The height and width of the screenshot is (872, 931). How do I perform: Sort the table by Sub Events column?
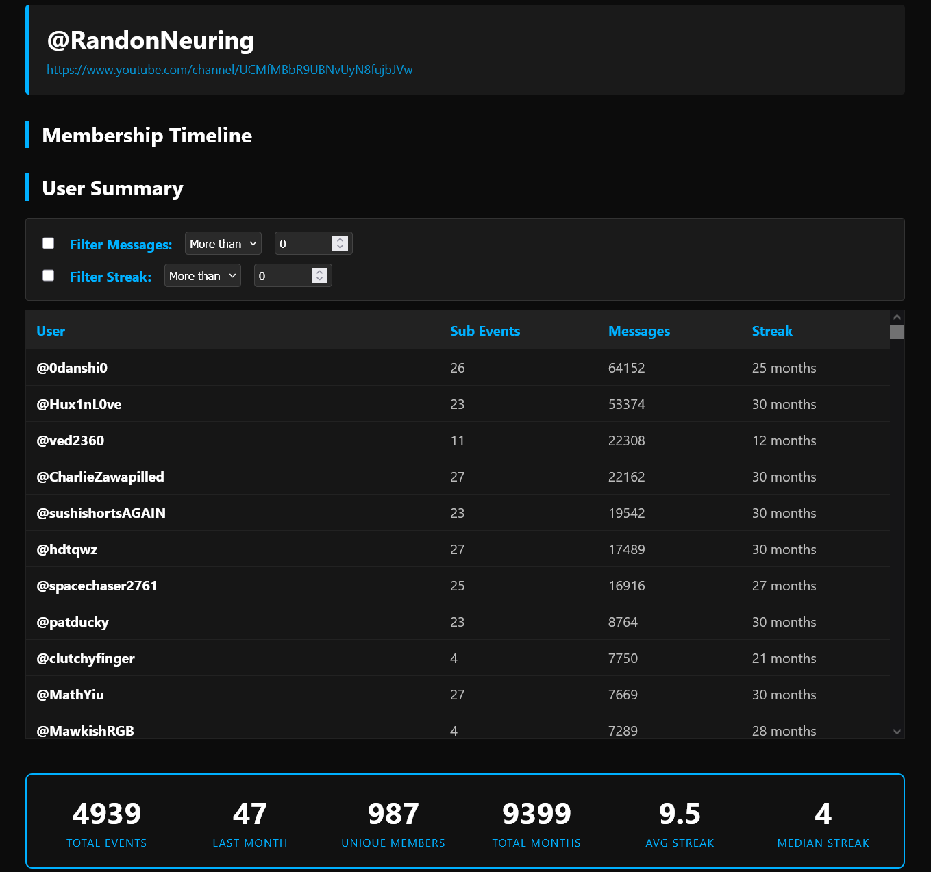point(485,331)
